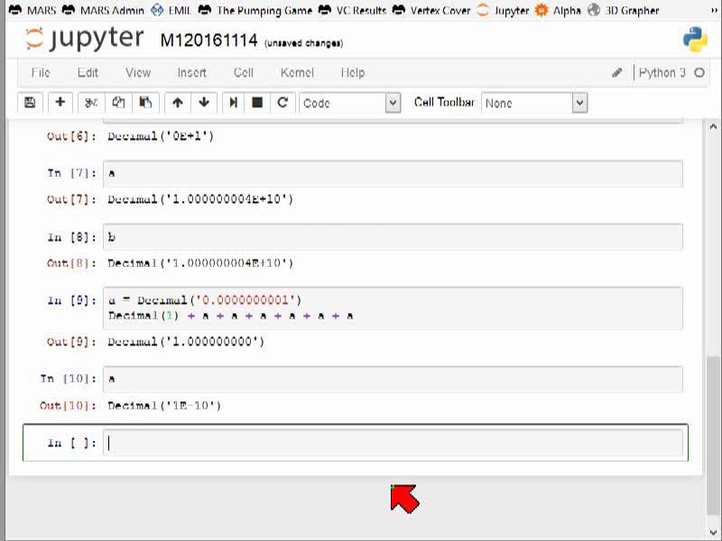Image resolution: width=722 pixels, height=541 pixels.
Task: Interrupt the kernel with the stop icon
Action: click(x=257, y=103)
